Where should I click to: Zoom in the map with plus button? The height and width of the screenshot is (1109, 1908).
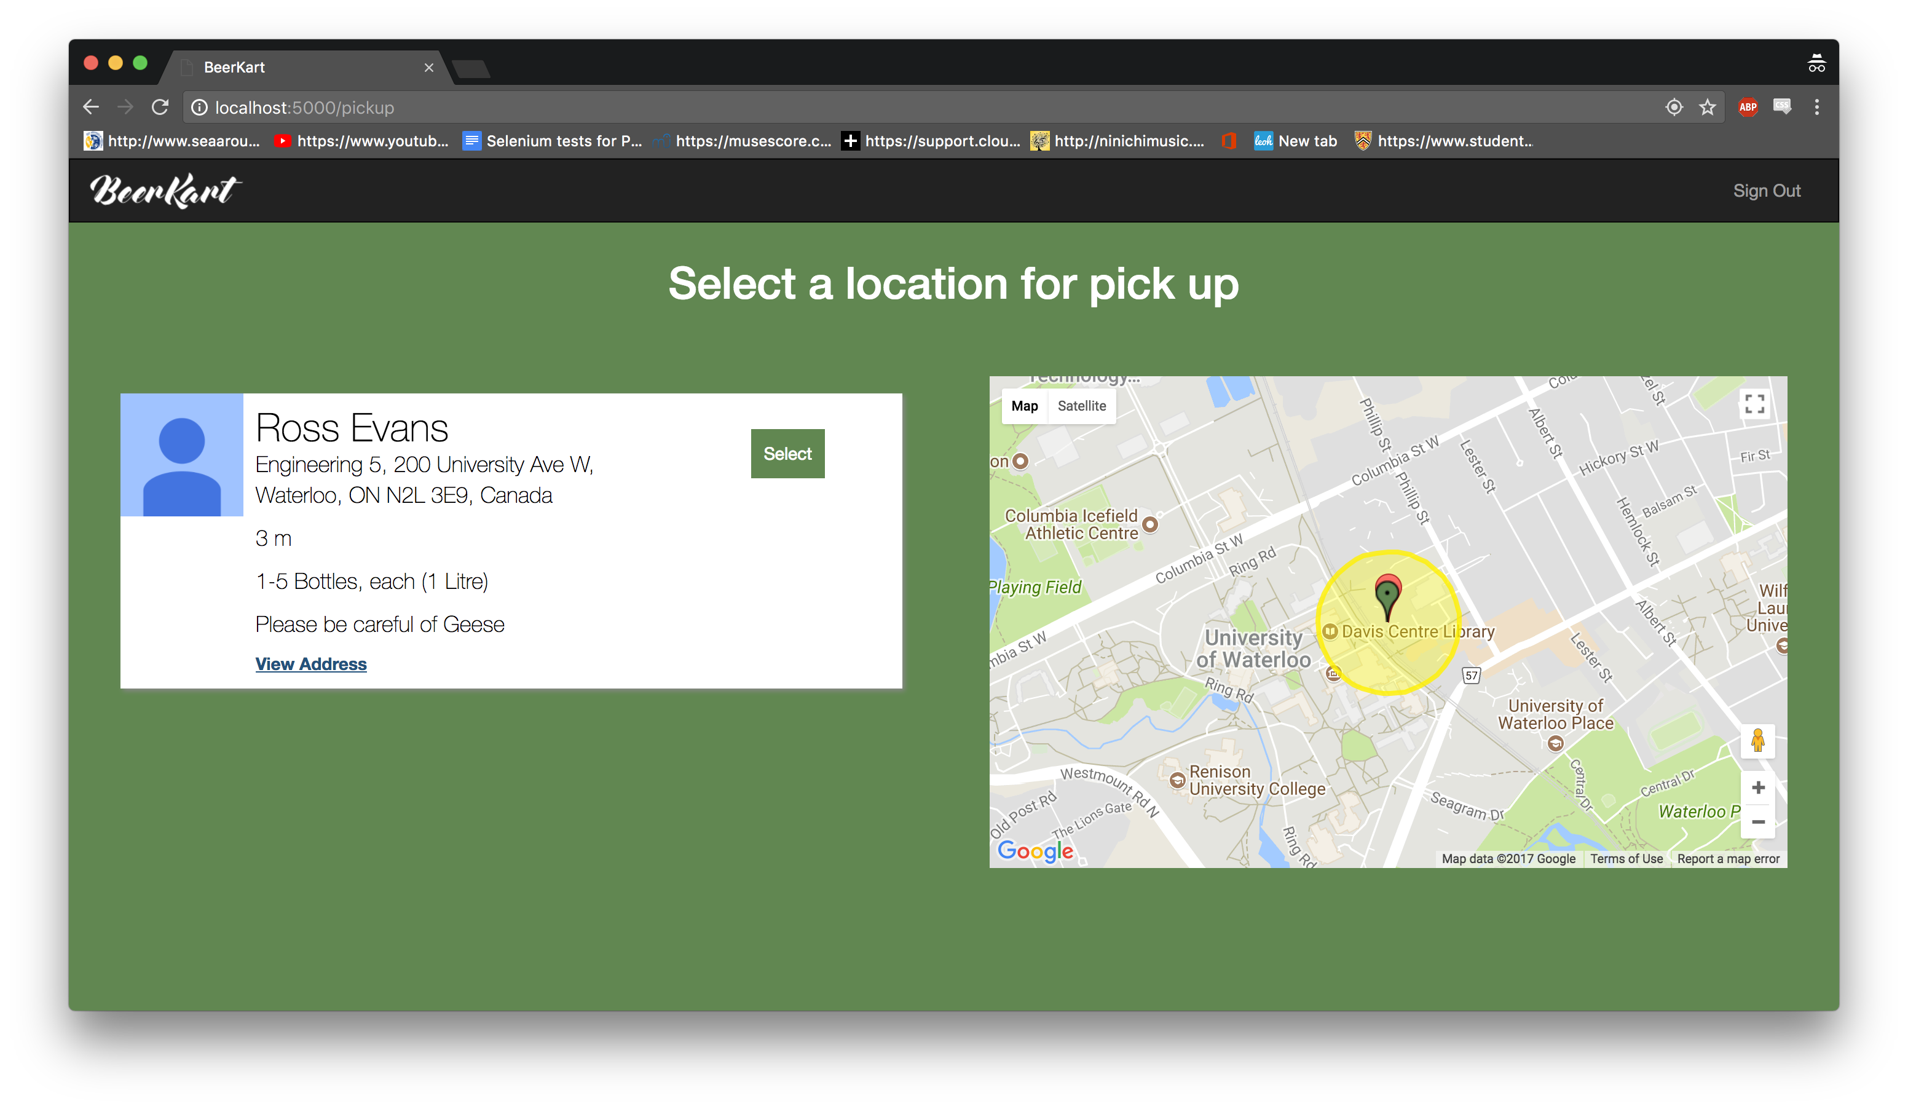[1757, 787]
